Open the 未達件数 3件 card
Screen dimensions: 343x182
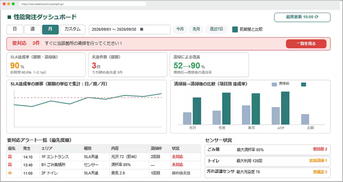(x=128, y=65)
